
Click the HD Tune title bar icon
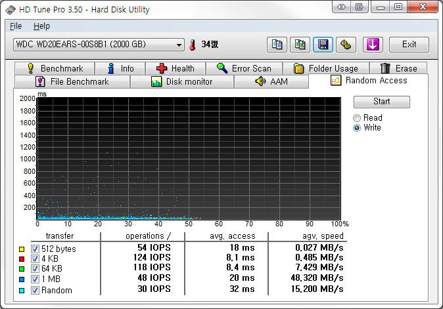[11, 10]
